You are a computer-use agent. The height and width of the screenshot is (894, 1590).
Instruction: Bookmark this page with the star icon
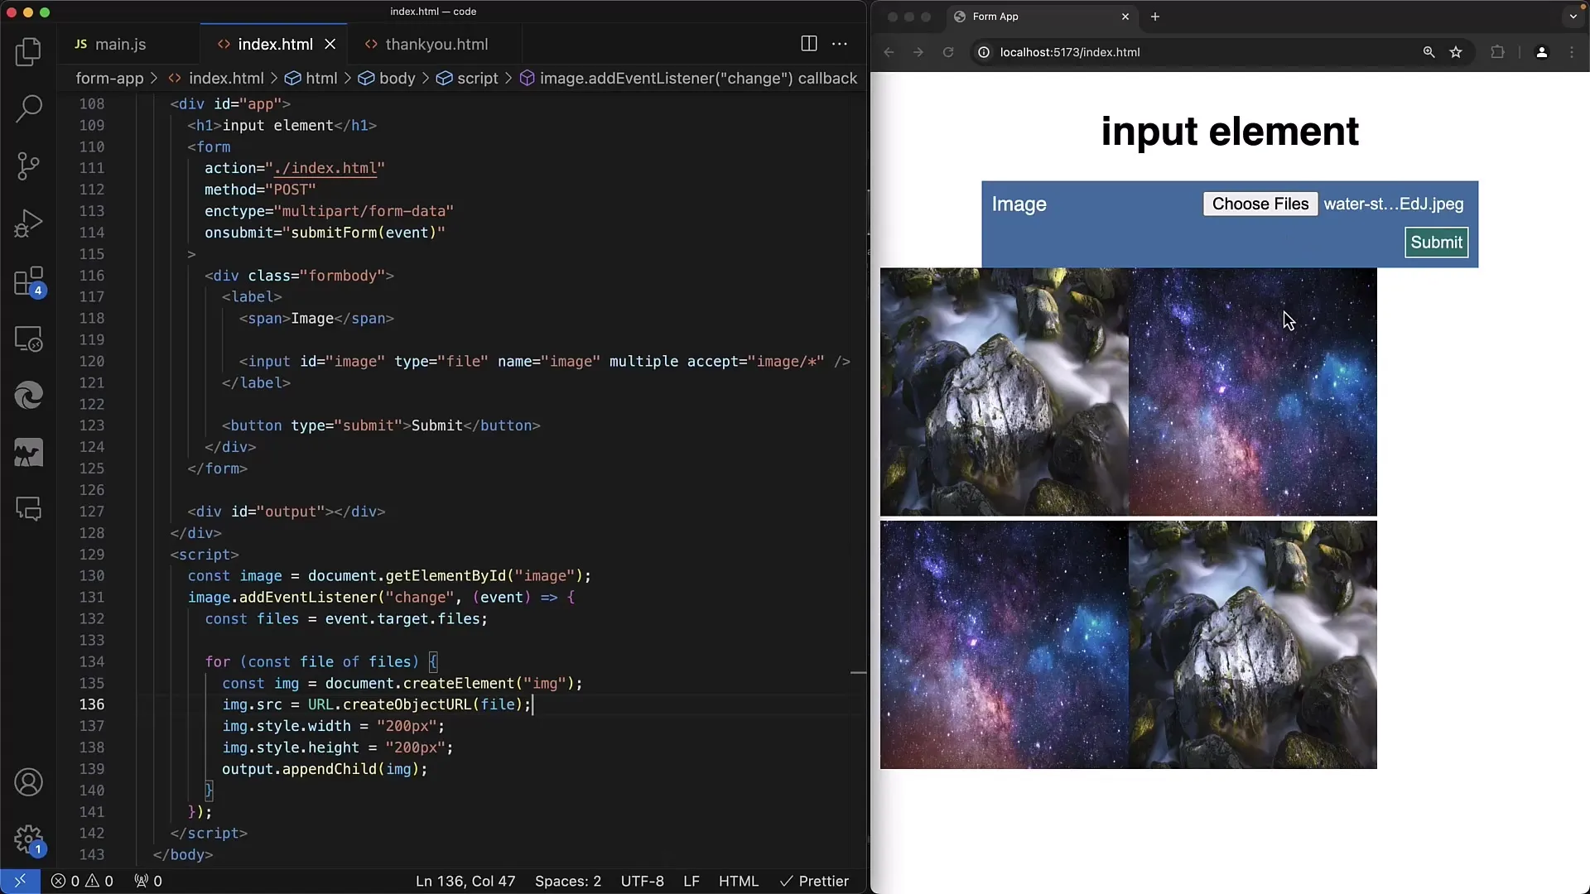[x=1456, y=52]
